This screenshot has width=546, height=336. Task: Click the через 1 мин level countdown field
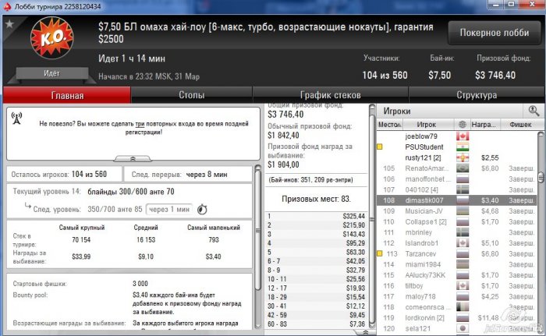coord(169,209)
